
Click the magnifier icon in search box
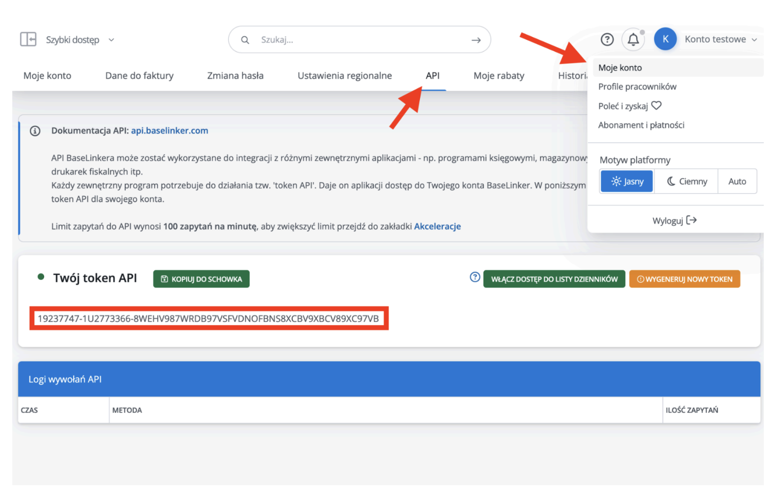[x=245, y=40]
